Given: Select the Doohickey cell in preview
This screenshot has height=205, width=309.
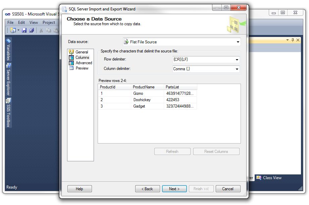Looking at the screenshot, I should pos(147,99).
